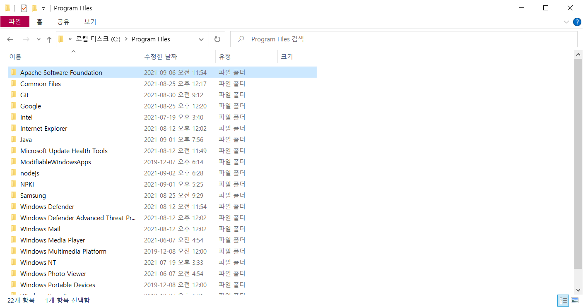
Task: Click the 1개 항목 선택함 status text
Action: (x=67, y=300)
